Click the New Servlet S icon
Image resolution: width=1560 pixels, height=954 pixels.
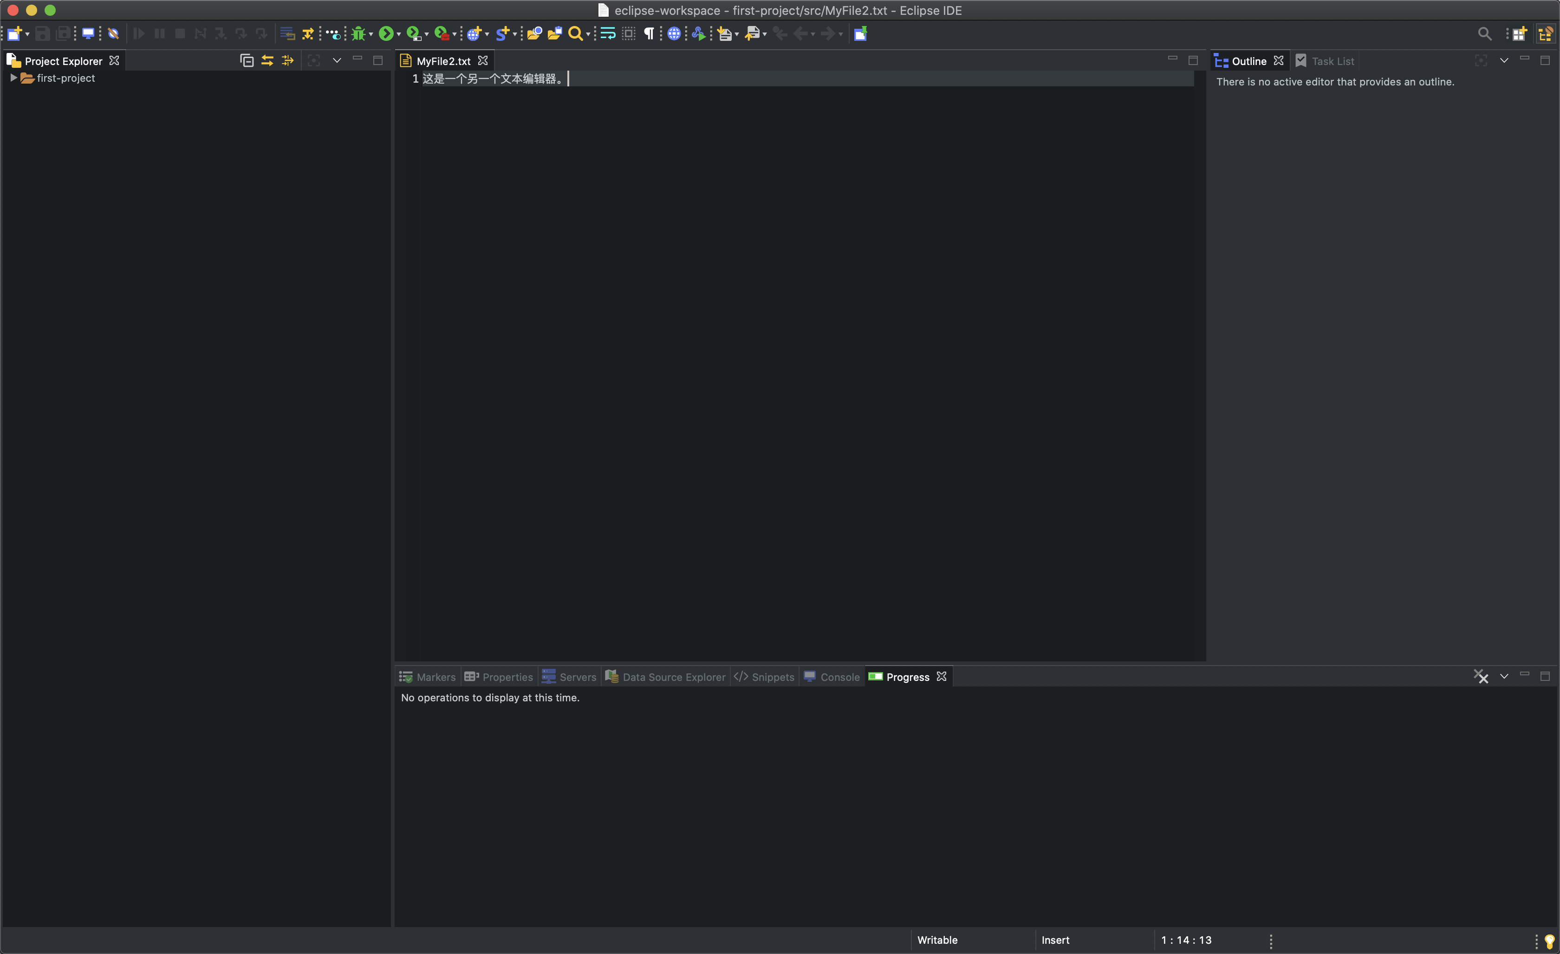coord(503,33)
